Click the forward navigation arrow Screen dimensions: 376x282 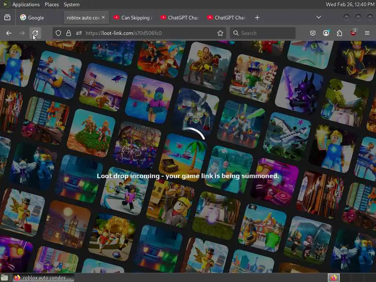[22, 33]
